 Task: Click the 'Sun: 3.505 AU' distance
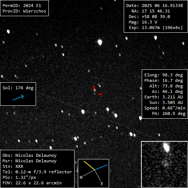point(166,102)
